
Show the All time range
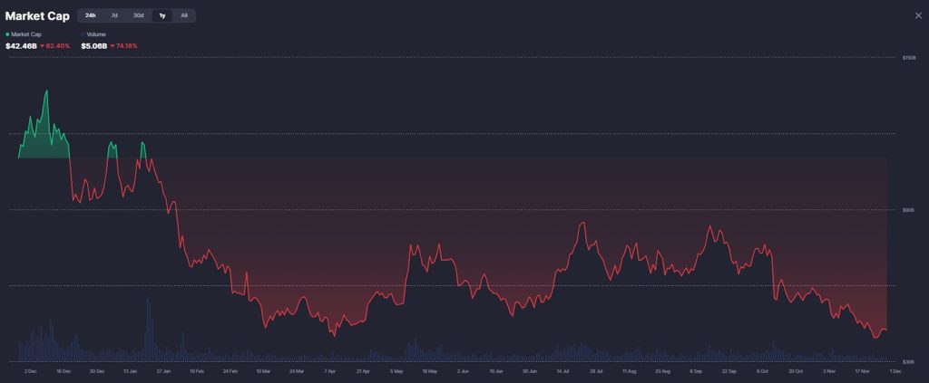pyautogui.click(x=184, y=15)
